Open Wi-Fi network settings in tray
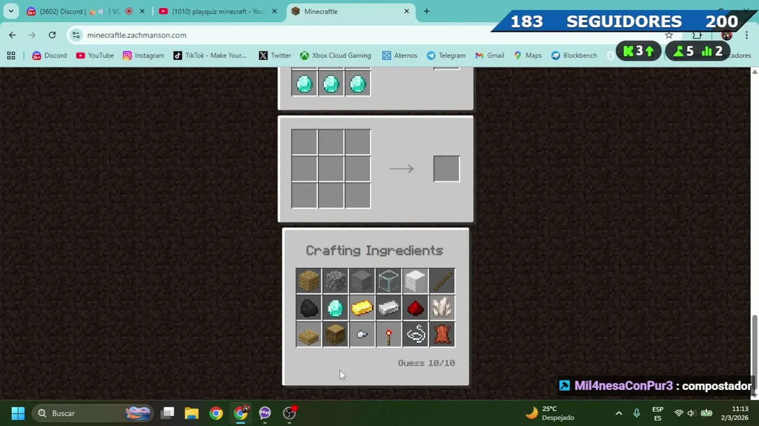The width and height of the screenshot is (759, 426). tap(678, 413)
